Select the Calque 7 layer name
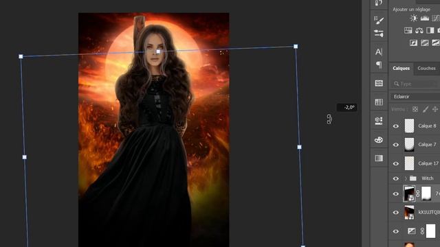This screenshot has height=247, width=440. tap(427, 145)
